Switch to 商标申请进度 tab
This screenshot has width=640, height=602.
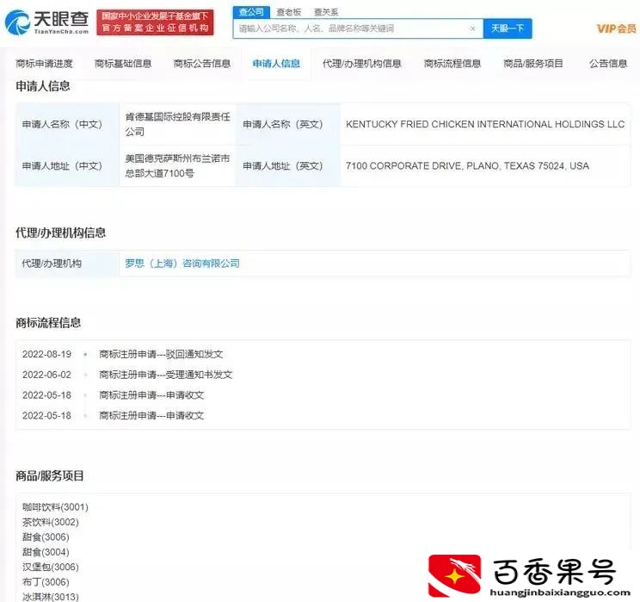click(x=44, y=64)
